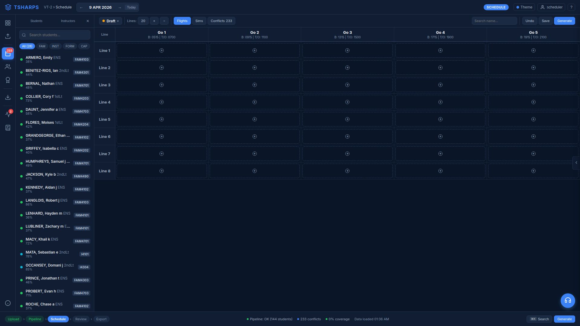
Task: Add flight to Line 6 Go 4
Action: [440, 136]
